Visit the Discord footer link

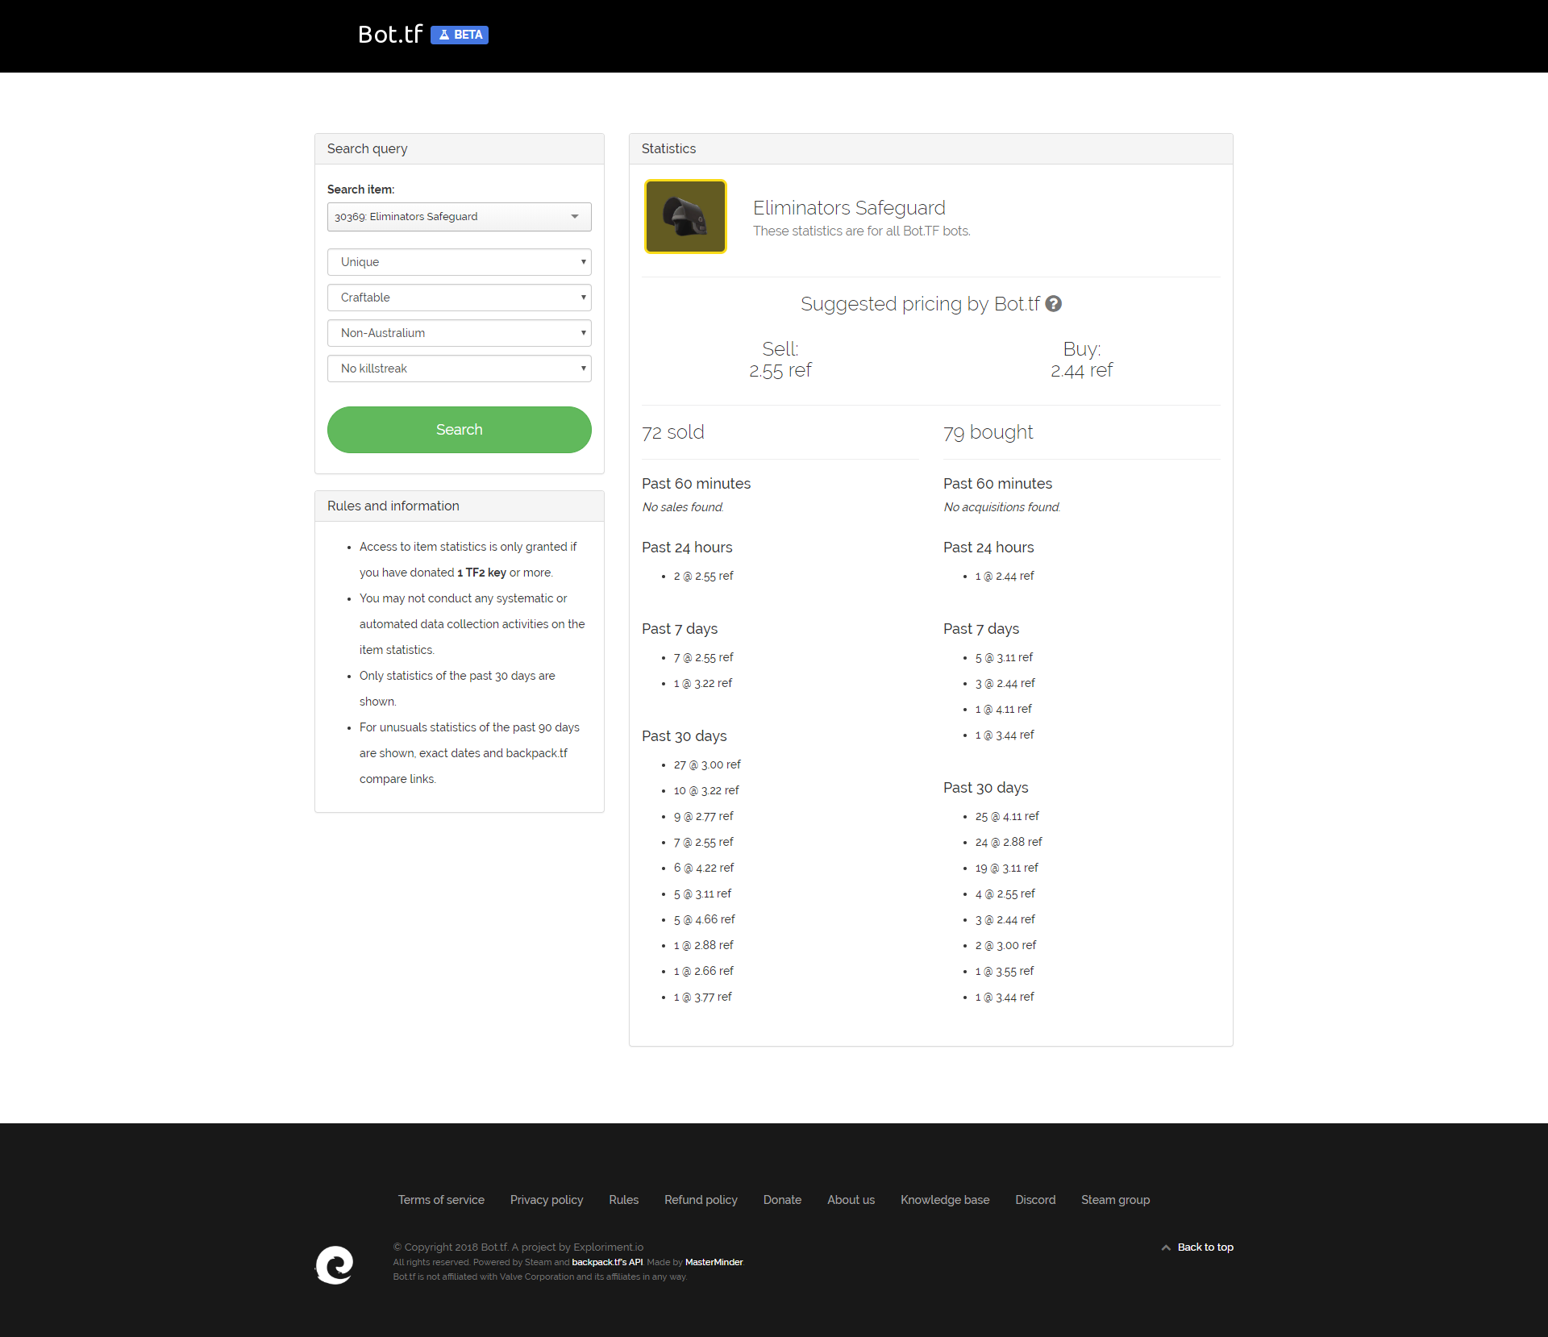(x=1035, y=1200)
